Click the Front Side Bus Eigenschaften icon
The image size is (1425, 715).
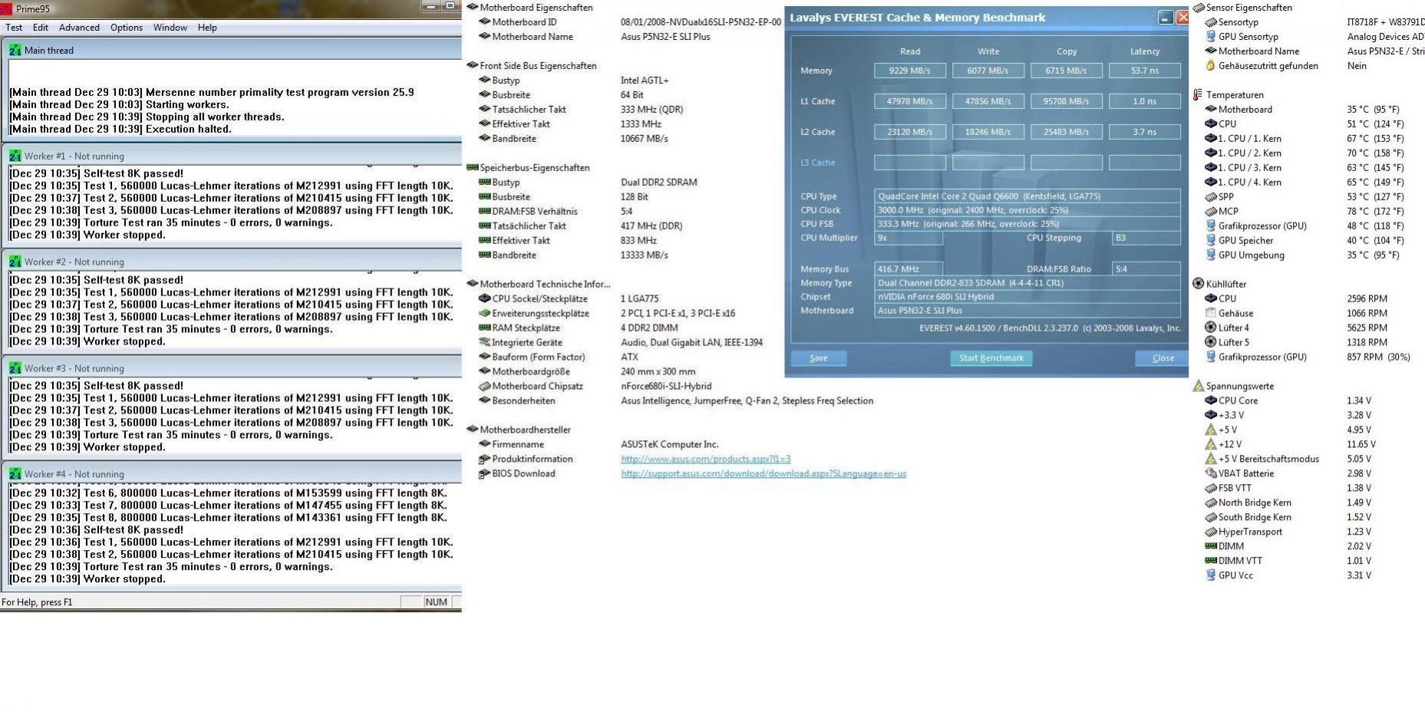coord(472,65)
